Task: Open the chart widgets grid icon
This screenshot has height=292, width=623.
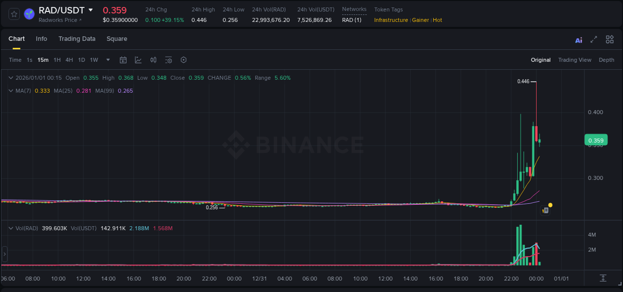Action: (610, 39)
